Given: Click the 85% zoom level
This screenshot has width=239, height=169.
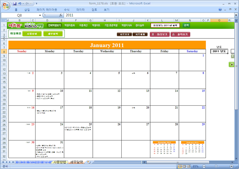Looking at the screenshot, I should click(x=195, y=167).
